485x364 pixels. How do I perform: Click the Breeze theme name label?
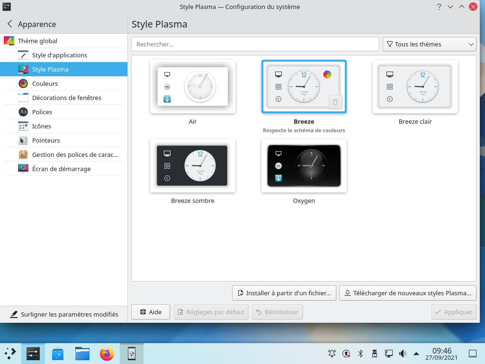304,122
